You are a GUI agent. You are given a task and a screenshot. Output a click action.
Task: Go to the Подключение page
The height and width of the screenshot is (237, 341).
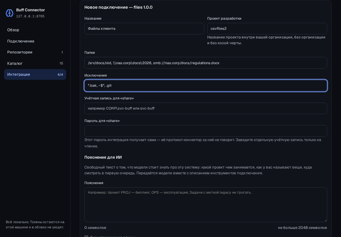click(35, 41)
